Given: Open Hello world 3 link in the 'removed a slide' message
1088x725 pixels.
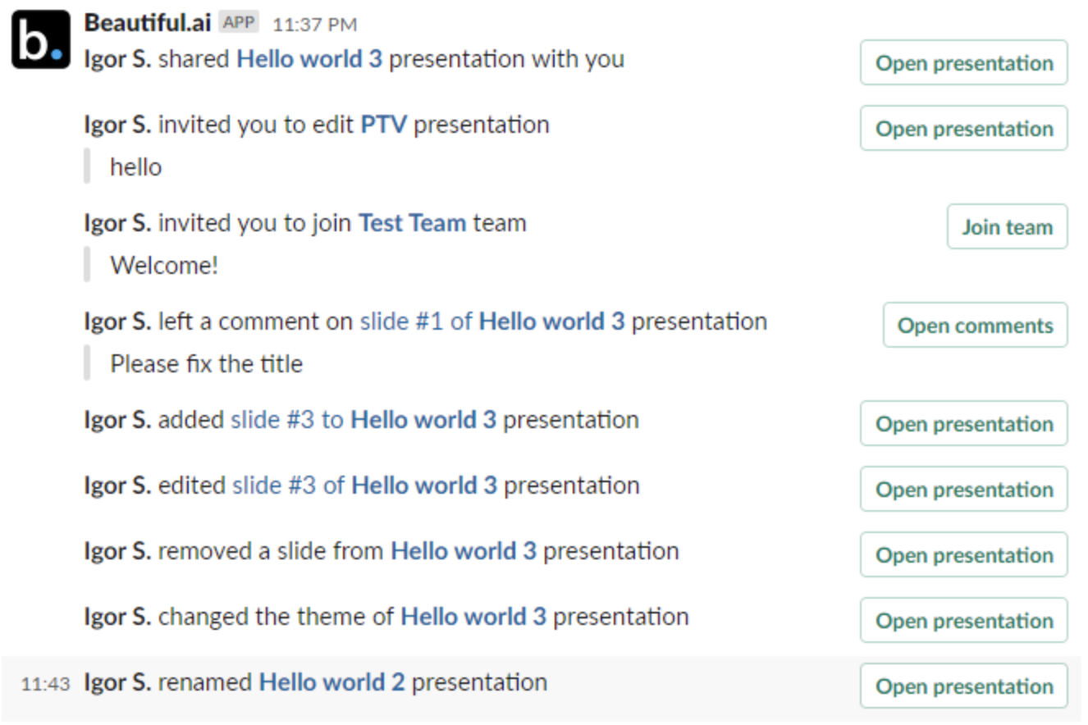Looking at the screenshot, I should point(464,551).
